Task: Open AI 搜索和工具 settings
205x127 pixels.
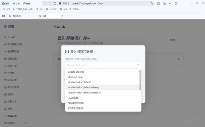Action: pos(13,45)
